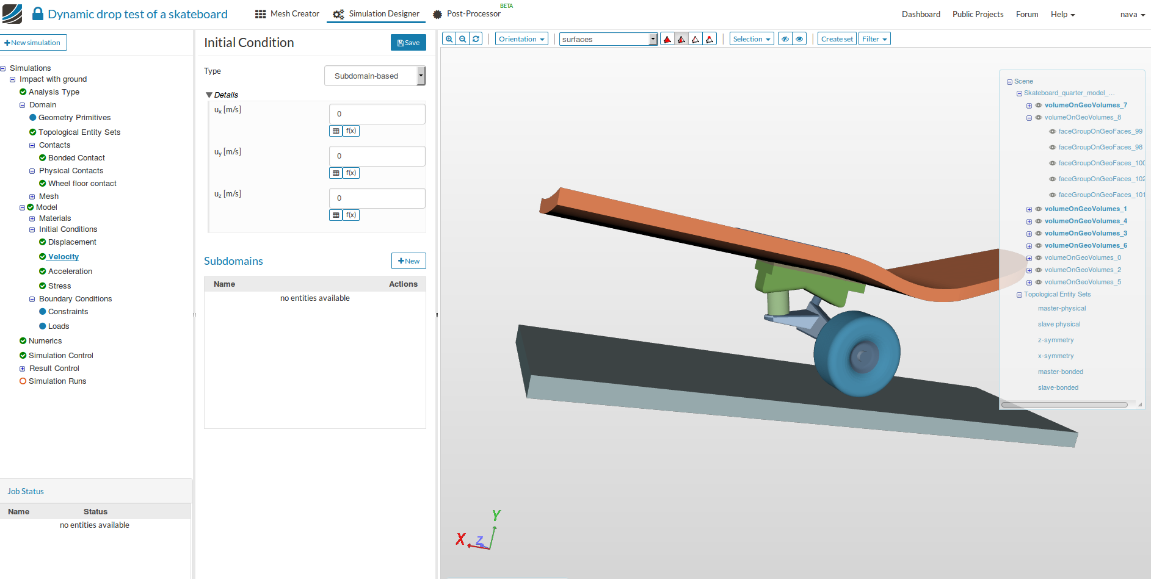
Task: Hide the selected entities with crossed-eye icon
Action: click(785, 39)
